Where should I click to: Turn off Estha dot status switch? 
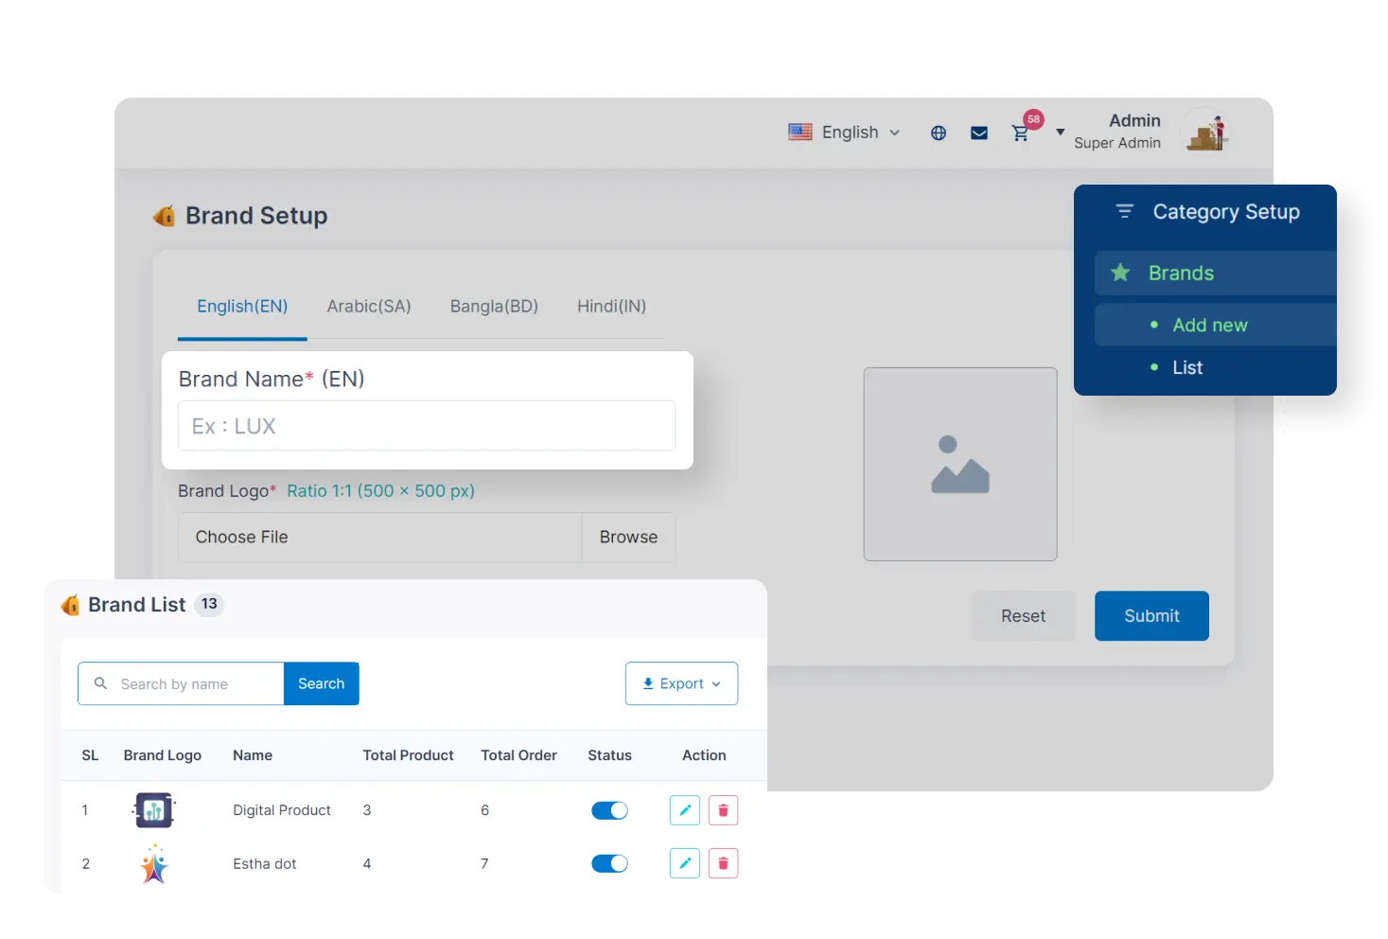click(x=608, y=862)
